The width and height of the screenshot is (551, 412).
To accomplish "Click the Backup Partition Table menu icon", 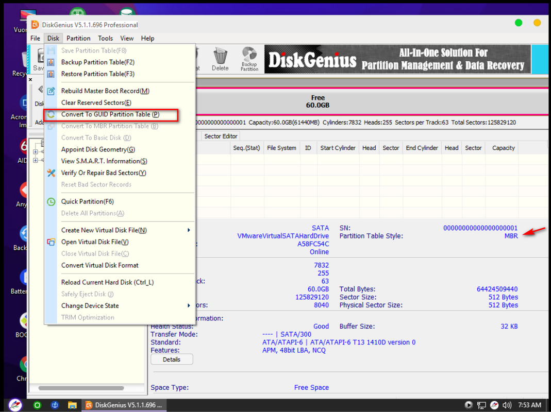I will (51, 62).
